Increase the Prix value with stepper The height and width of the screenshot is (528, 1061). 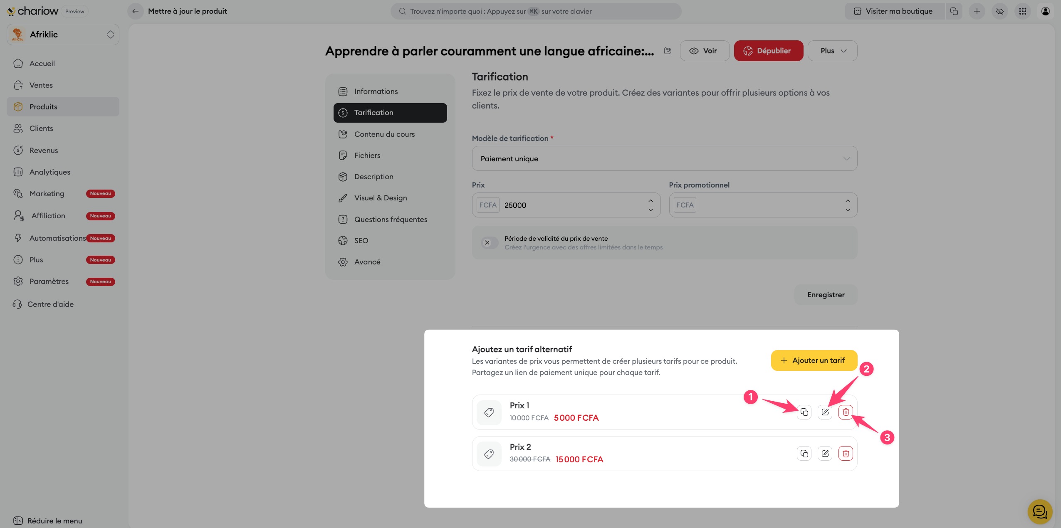pyautogui.click(x=650, y=201)
